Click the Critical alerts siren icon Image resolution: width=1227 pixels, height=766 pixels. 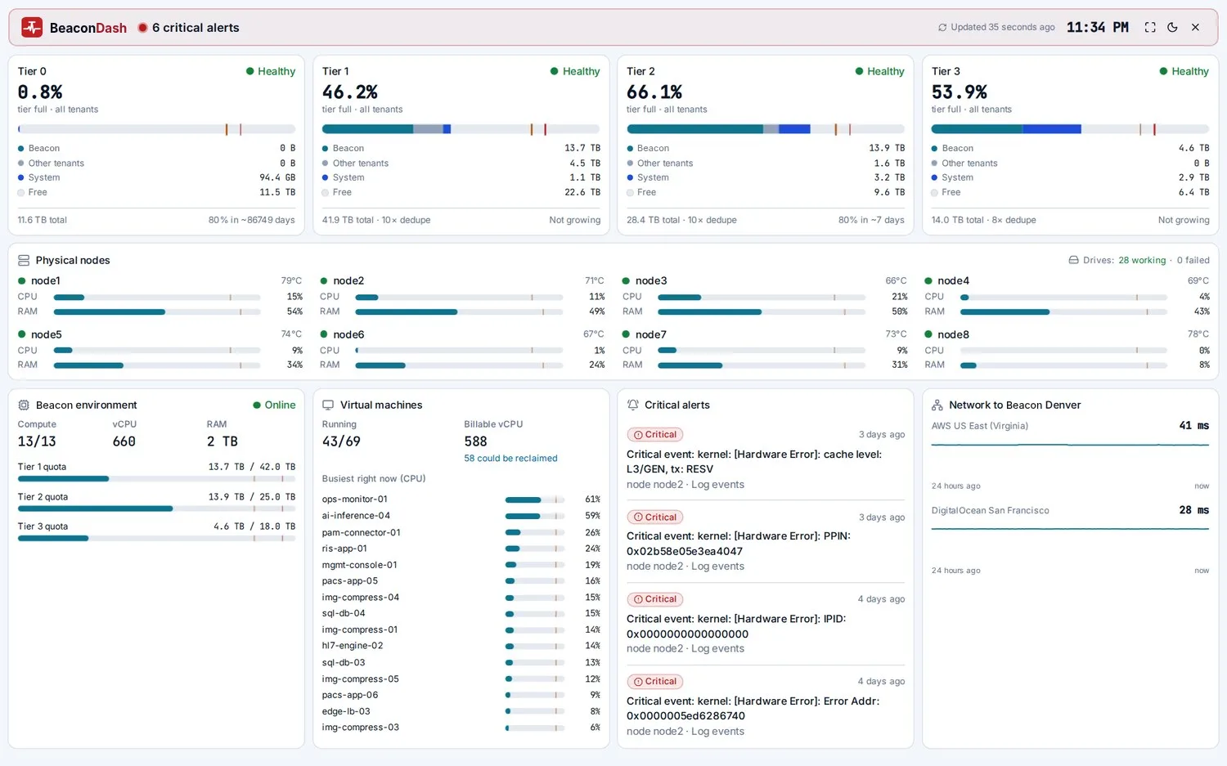pos(632,405)
